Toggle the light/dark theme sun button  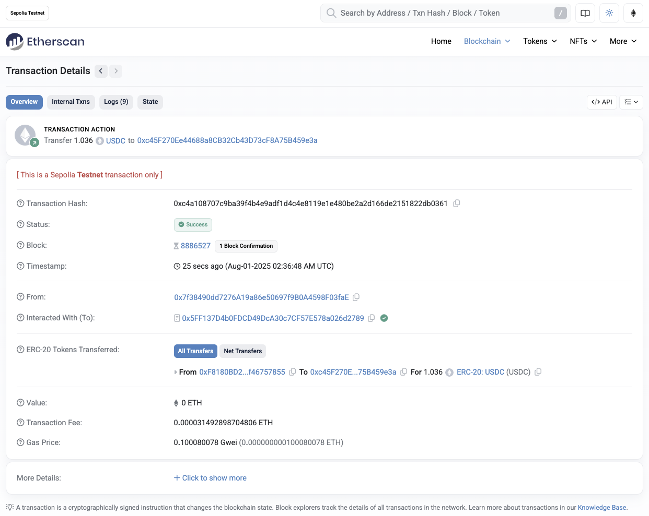609,13
